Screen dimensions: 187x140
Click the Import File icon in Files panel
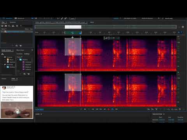click(6, 26)
